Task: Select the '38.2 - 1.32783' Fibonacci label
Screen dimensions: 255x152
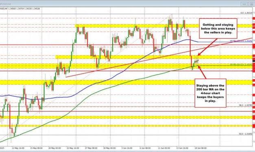Action: 245,105
